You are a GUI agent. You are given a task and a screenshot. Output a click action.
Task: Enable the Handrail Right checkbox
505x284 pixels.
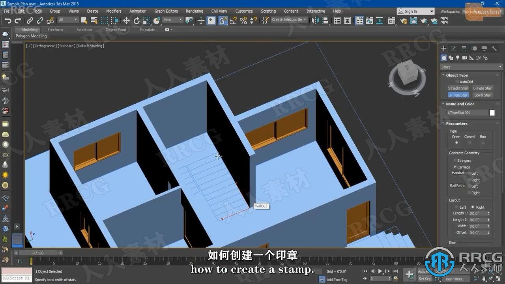(469, 180)
